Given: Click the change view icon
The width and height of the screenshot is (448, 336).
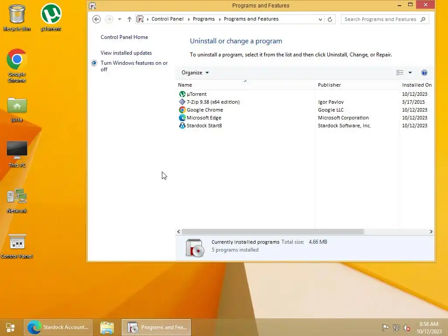Looking at the screenshot, I should [400, 73].
